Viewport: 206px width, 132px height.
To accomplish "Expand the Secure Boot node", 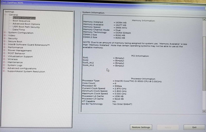I will 5,41.
